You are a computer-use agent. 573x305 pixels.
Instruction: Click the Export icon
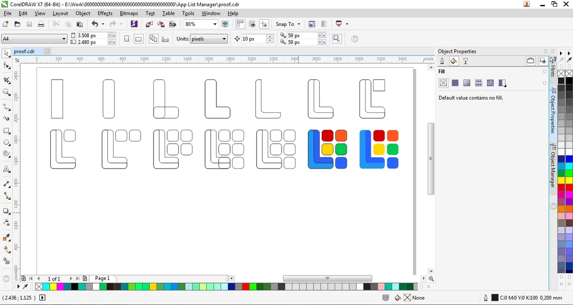coord(161,24)
